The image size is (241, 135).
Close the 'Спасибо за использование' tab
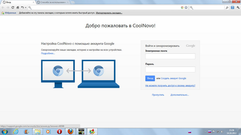(67, 2)
